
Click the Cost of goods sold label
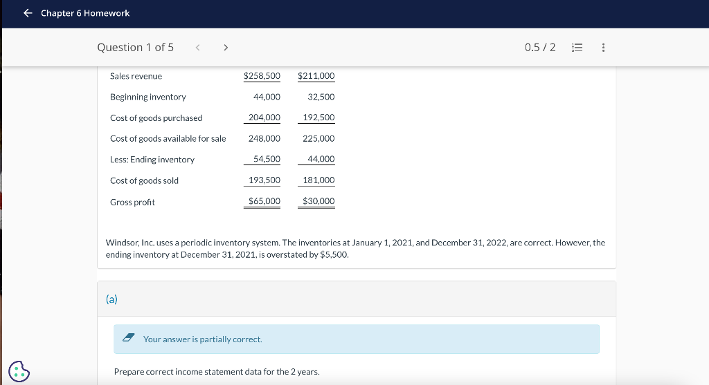(144, 180)
